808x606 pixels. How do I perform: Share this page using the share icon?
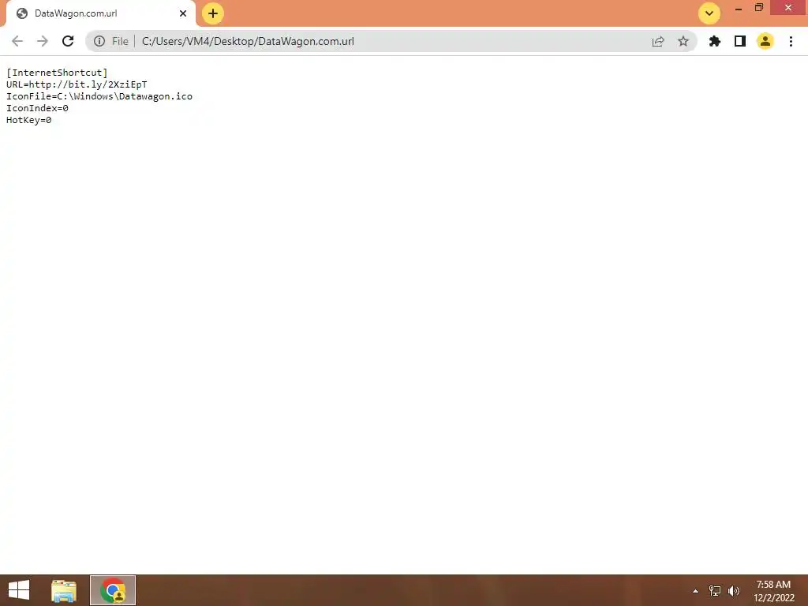point(658,41)
